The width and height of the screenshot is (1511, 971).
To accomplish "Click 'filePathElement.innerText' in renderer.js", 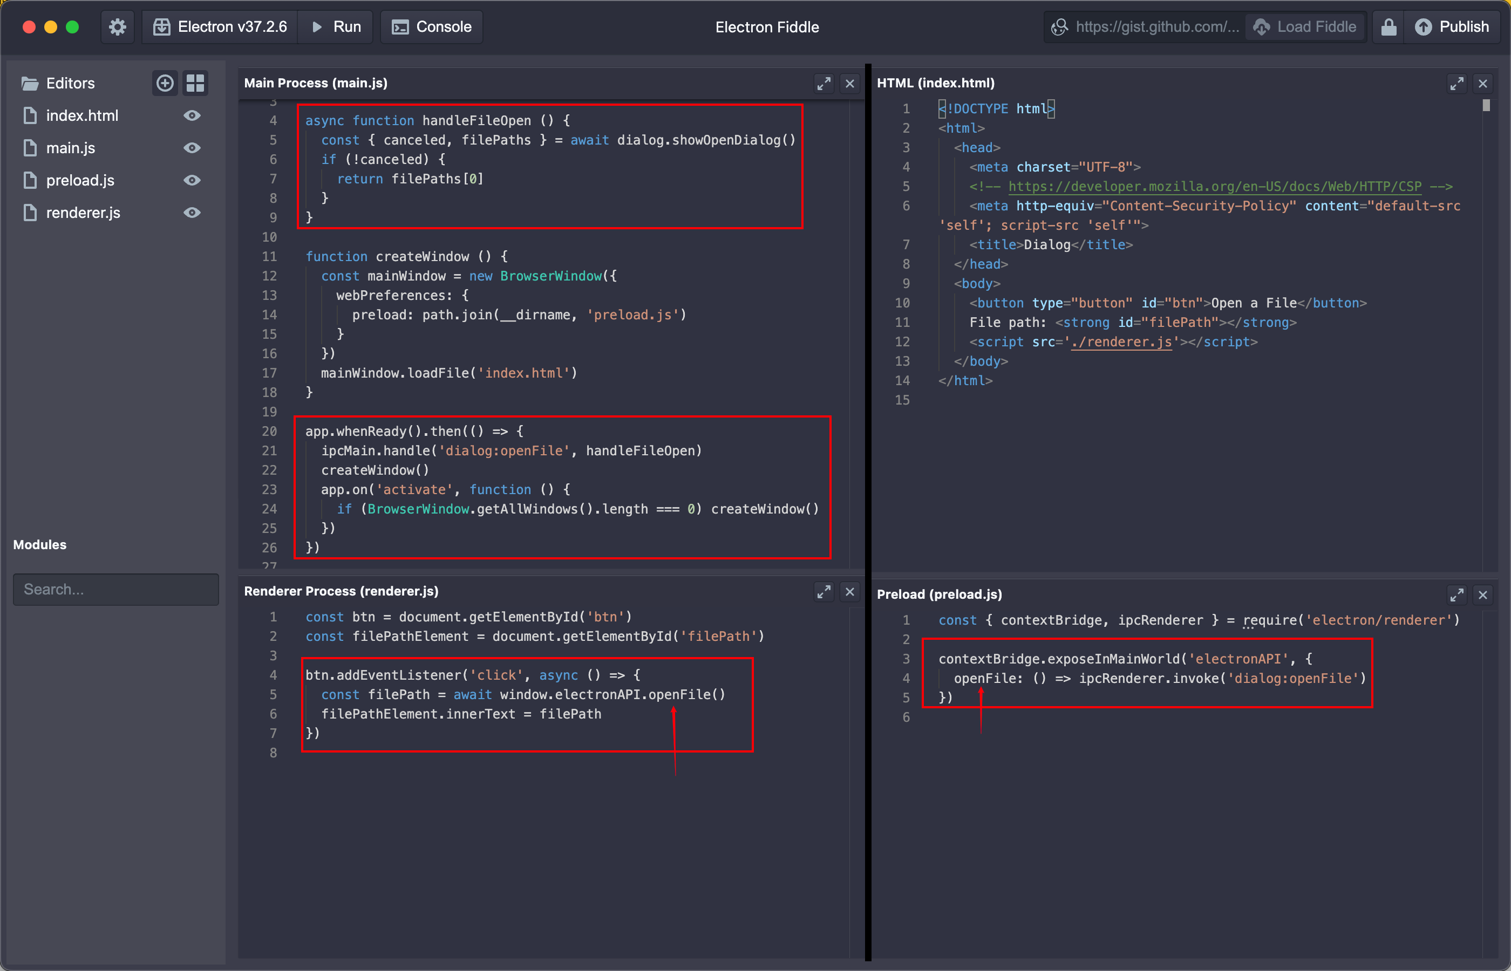I will 418,714.
